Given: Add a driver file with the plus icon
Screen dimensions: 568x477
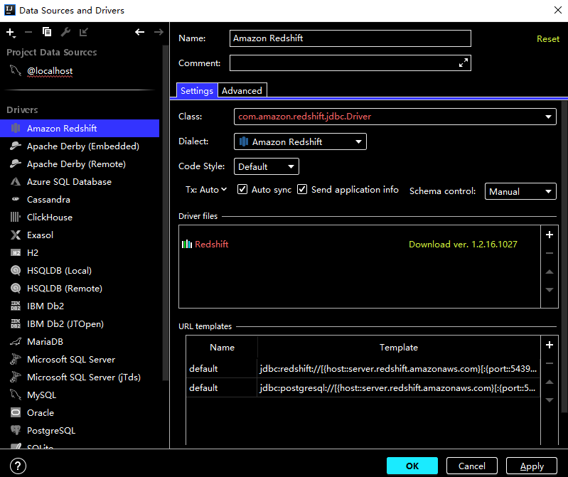Looking at the screenshot, I should coord(550,235).
